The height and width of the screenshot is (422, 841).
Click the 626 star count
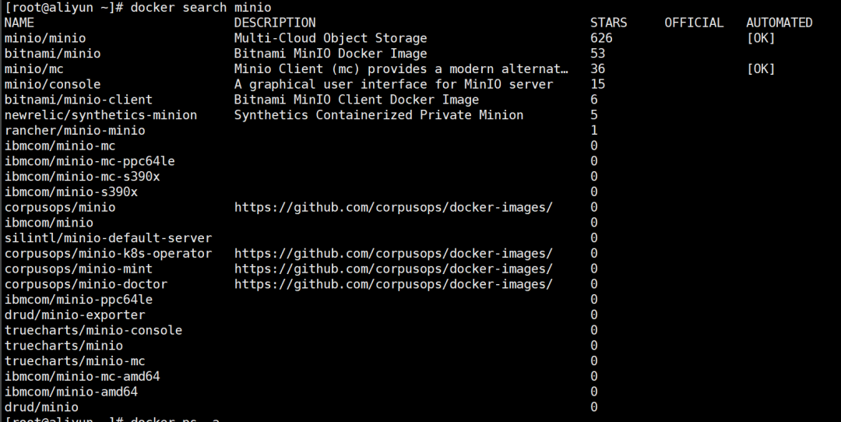[x=601, y=38]
